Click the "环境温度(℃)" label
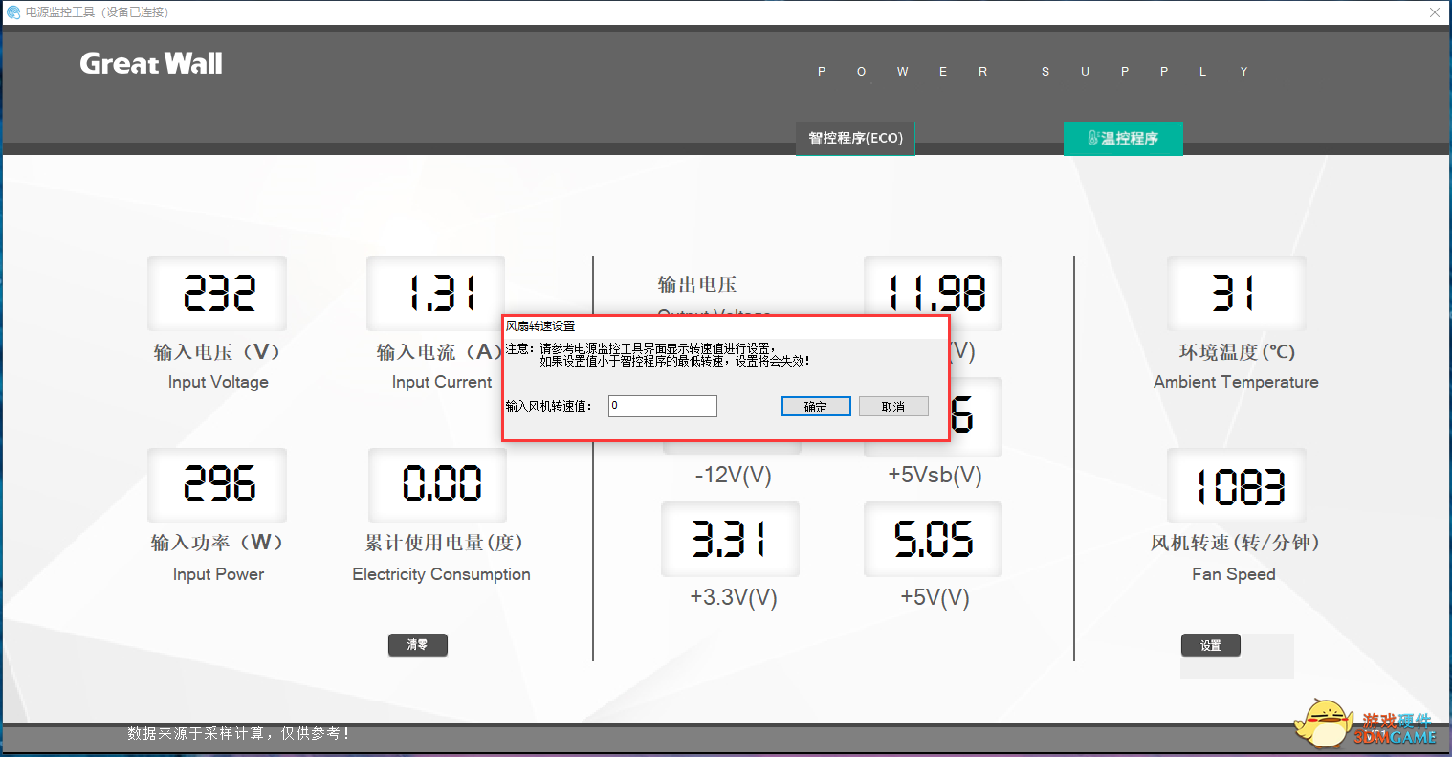The image size is (1452, 757). tap(1237, 352)
